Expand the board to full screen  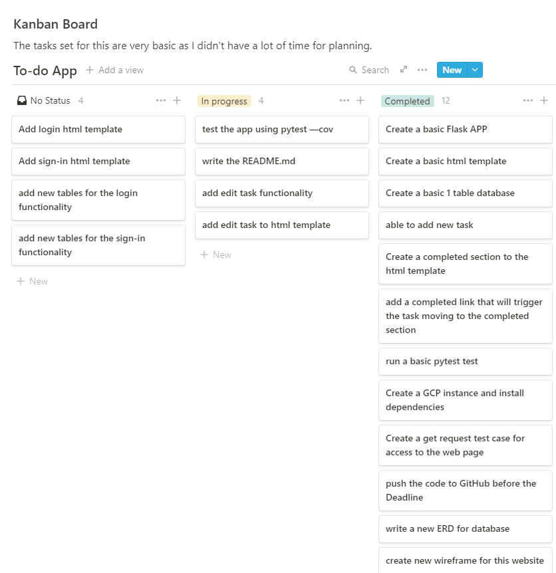coord(404,69)
